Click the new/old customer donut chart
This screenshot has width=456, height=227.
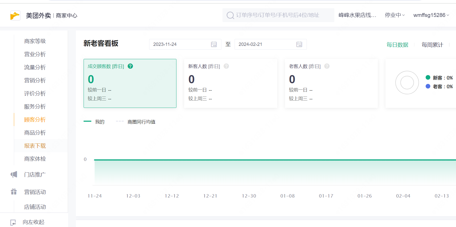tap(407, 82)
